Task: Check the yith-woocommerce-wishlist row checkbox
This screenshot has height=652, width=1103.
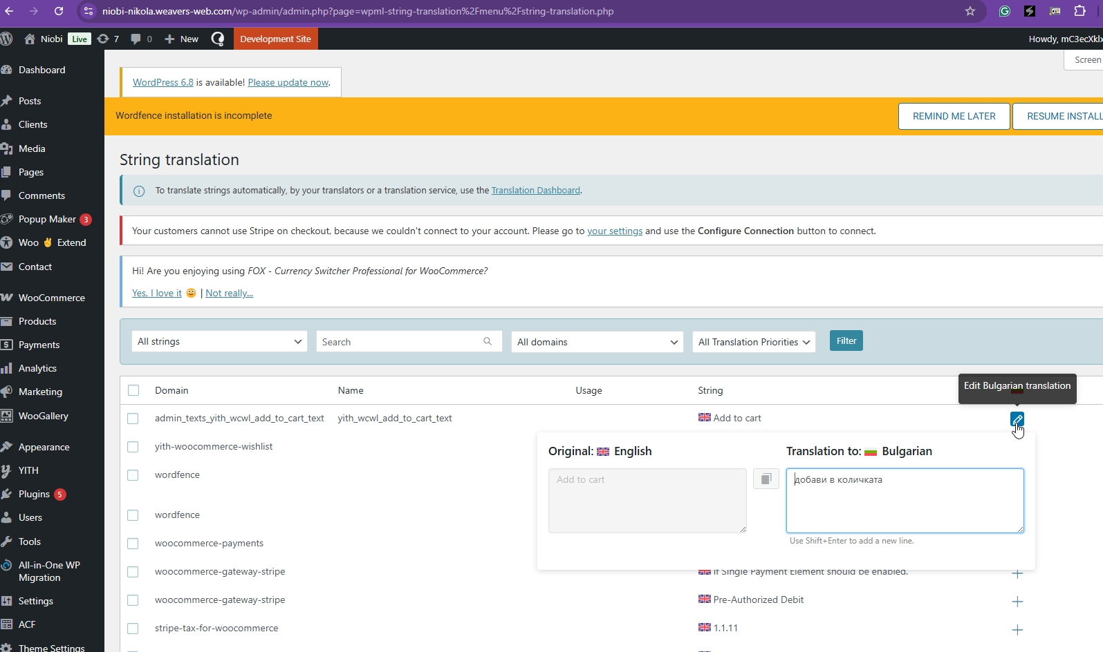Action: pyautogui.click(x=133, y=447)
